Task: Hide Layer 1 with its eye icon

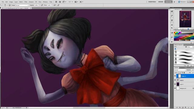Action: (x=175, y=84)
